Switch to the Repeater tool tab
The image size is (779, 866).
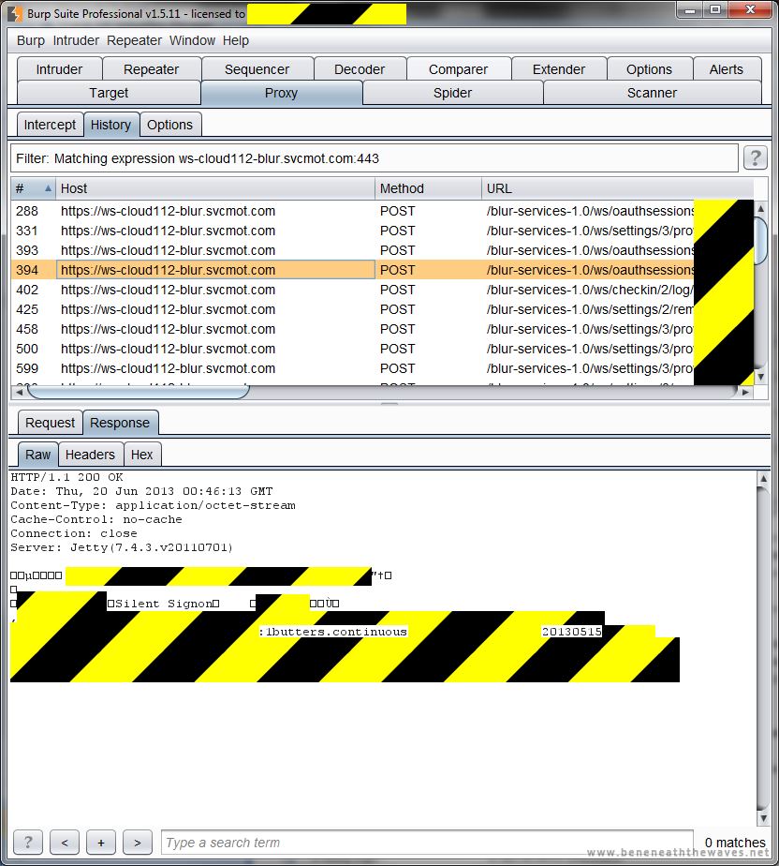pyautogui.click(x=151, y=69)
